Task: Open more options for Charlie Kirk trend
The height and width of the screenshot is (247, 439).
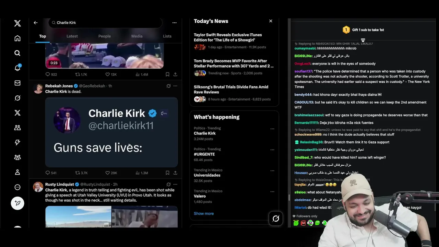Action: [x=272, y=129]
